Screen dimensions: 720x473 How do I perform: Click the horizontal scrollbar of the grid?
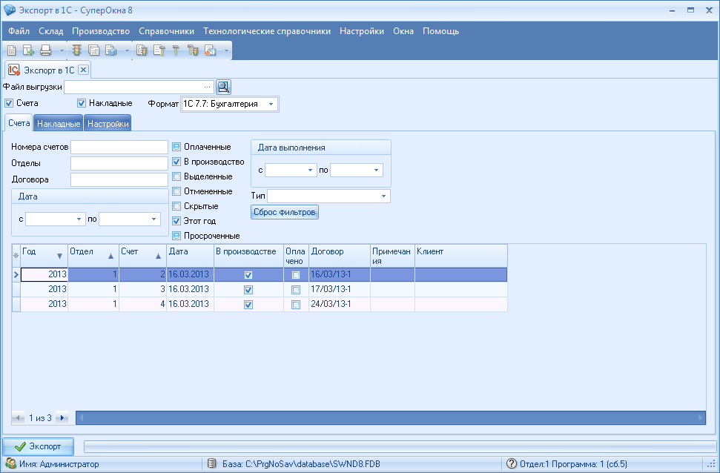coord(390,418)
